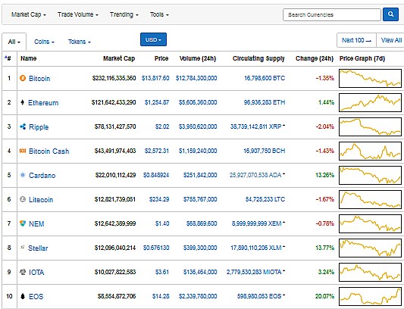Click IOTA 7d price graph

click(x=370, y=272)
